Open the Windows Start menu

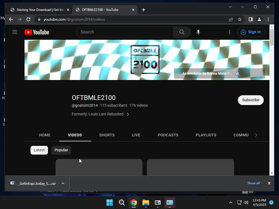[x=110, y=202]
